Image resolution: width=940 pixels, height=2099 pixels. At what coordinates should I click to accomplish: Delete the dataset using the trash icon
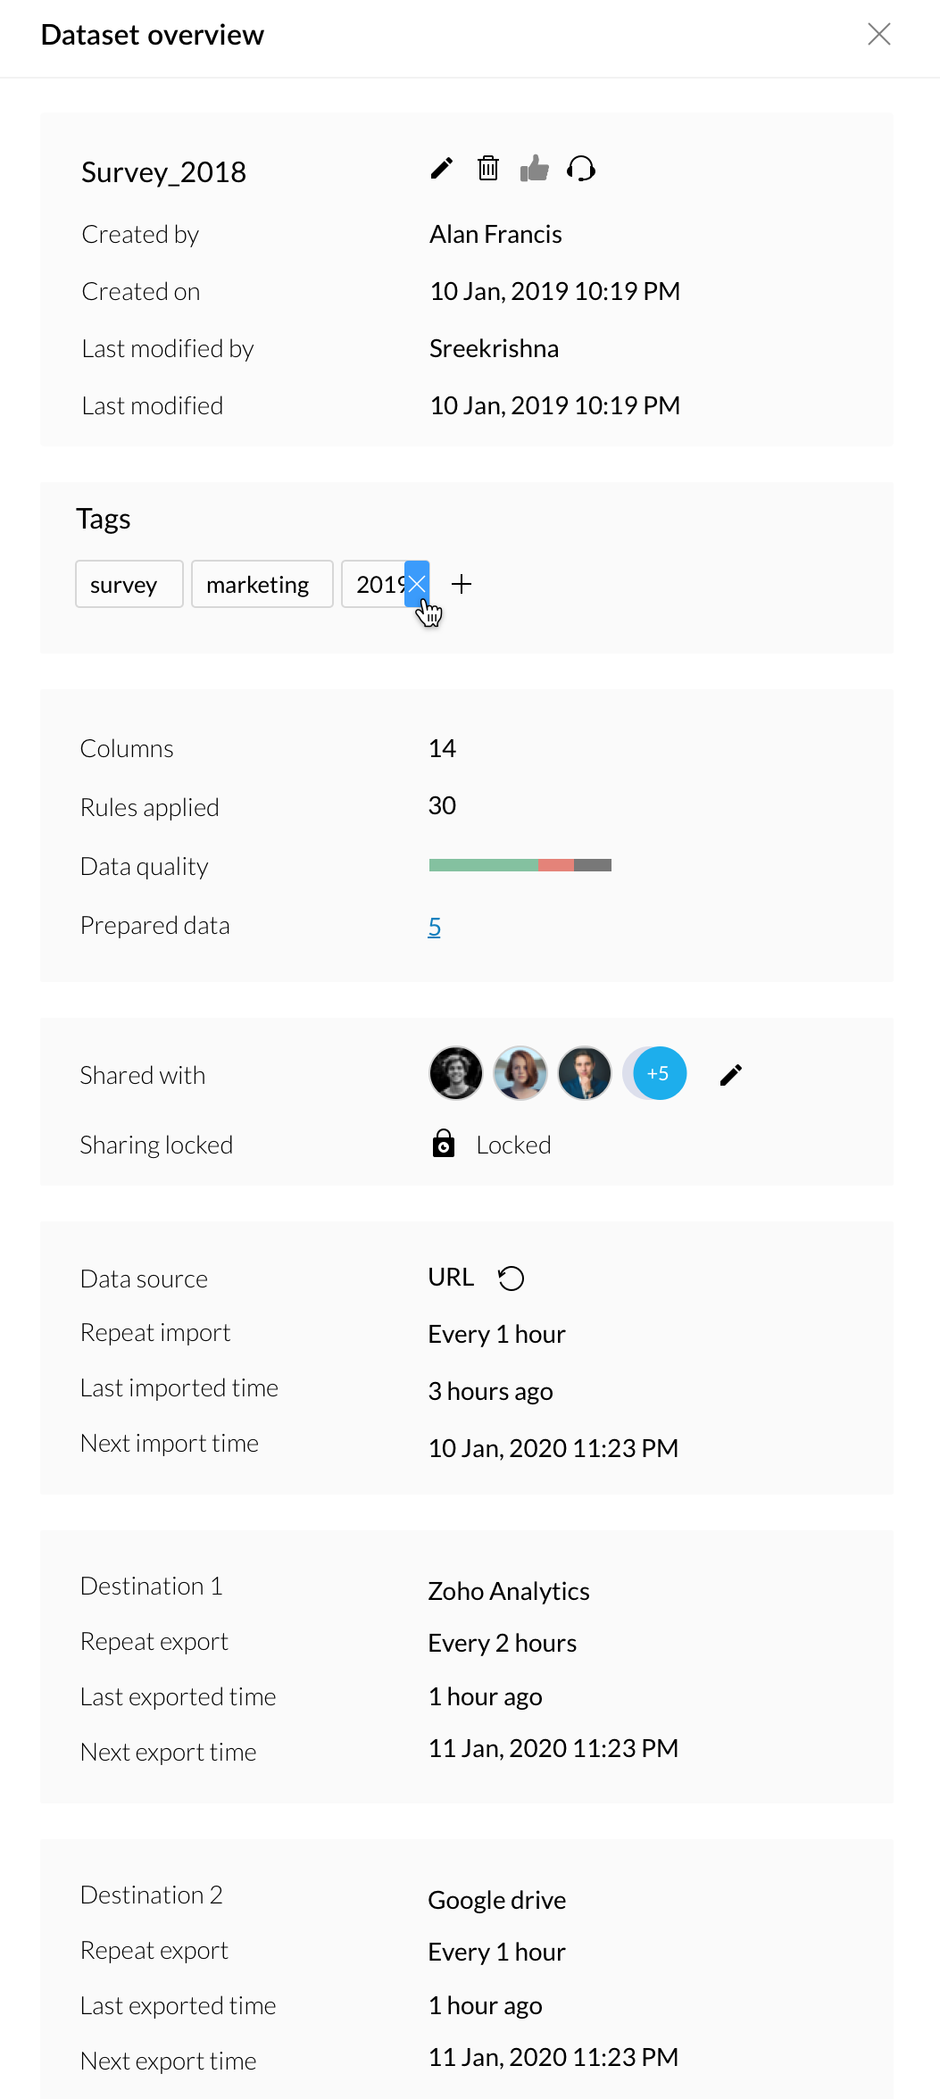coord(488,169)
